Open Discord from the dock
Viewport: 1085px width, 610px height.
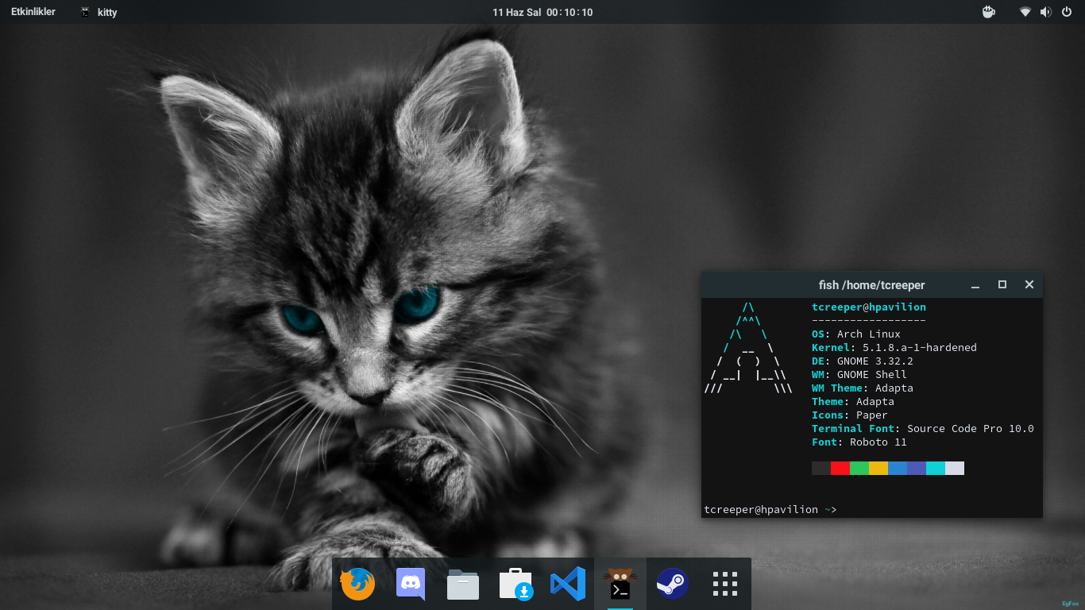(411, 585)
